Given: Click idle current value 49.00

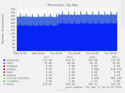Looking at the screenshot, I should pos(48,63).
